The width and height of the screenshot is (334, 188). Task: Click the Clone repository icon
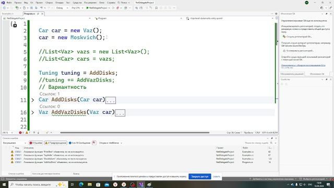[284, 51]
